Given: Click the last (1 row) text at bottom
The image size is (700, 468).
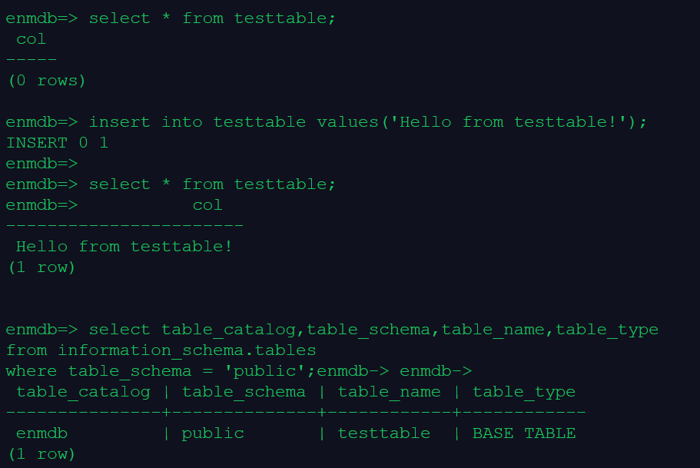Looking at the screenshot, I should point(41,454).
